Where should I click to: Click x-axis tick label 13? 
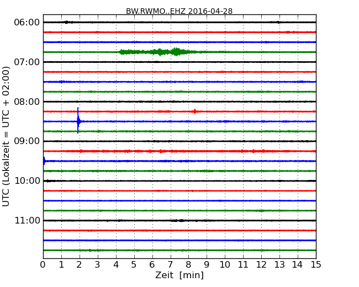click(279, 264)
